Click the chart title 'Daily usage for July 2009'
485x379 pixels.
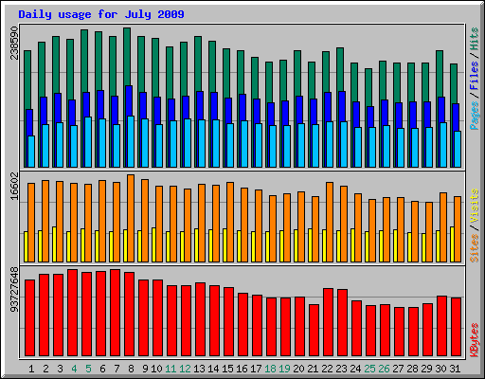click(101, 14)
